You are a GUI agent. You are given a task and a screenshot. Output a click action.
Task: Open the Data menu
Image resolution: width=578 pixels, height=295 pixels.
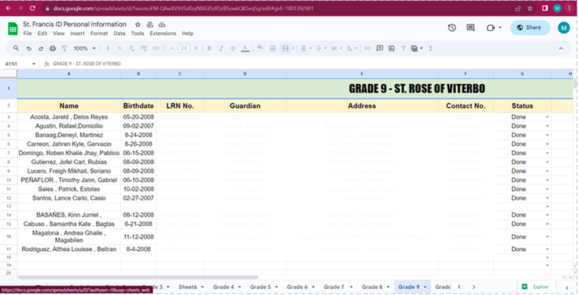(x=119, y=33)
